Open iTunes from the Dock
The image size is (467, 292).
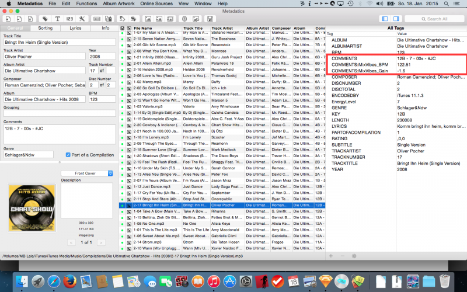(214, 281)
